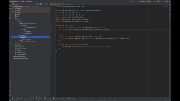Open the IDE settings gear icon
This screenshot has height=101, width=180.
[167, 1]
